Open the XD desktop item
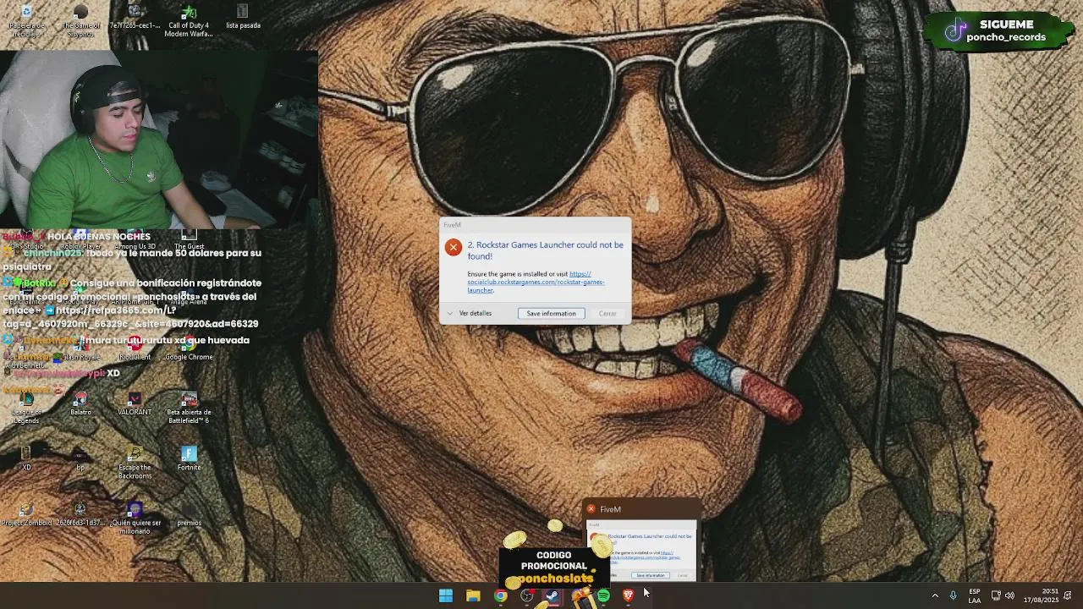This screenshot has width=1083, height=609. tap(26, 459)
